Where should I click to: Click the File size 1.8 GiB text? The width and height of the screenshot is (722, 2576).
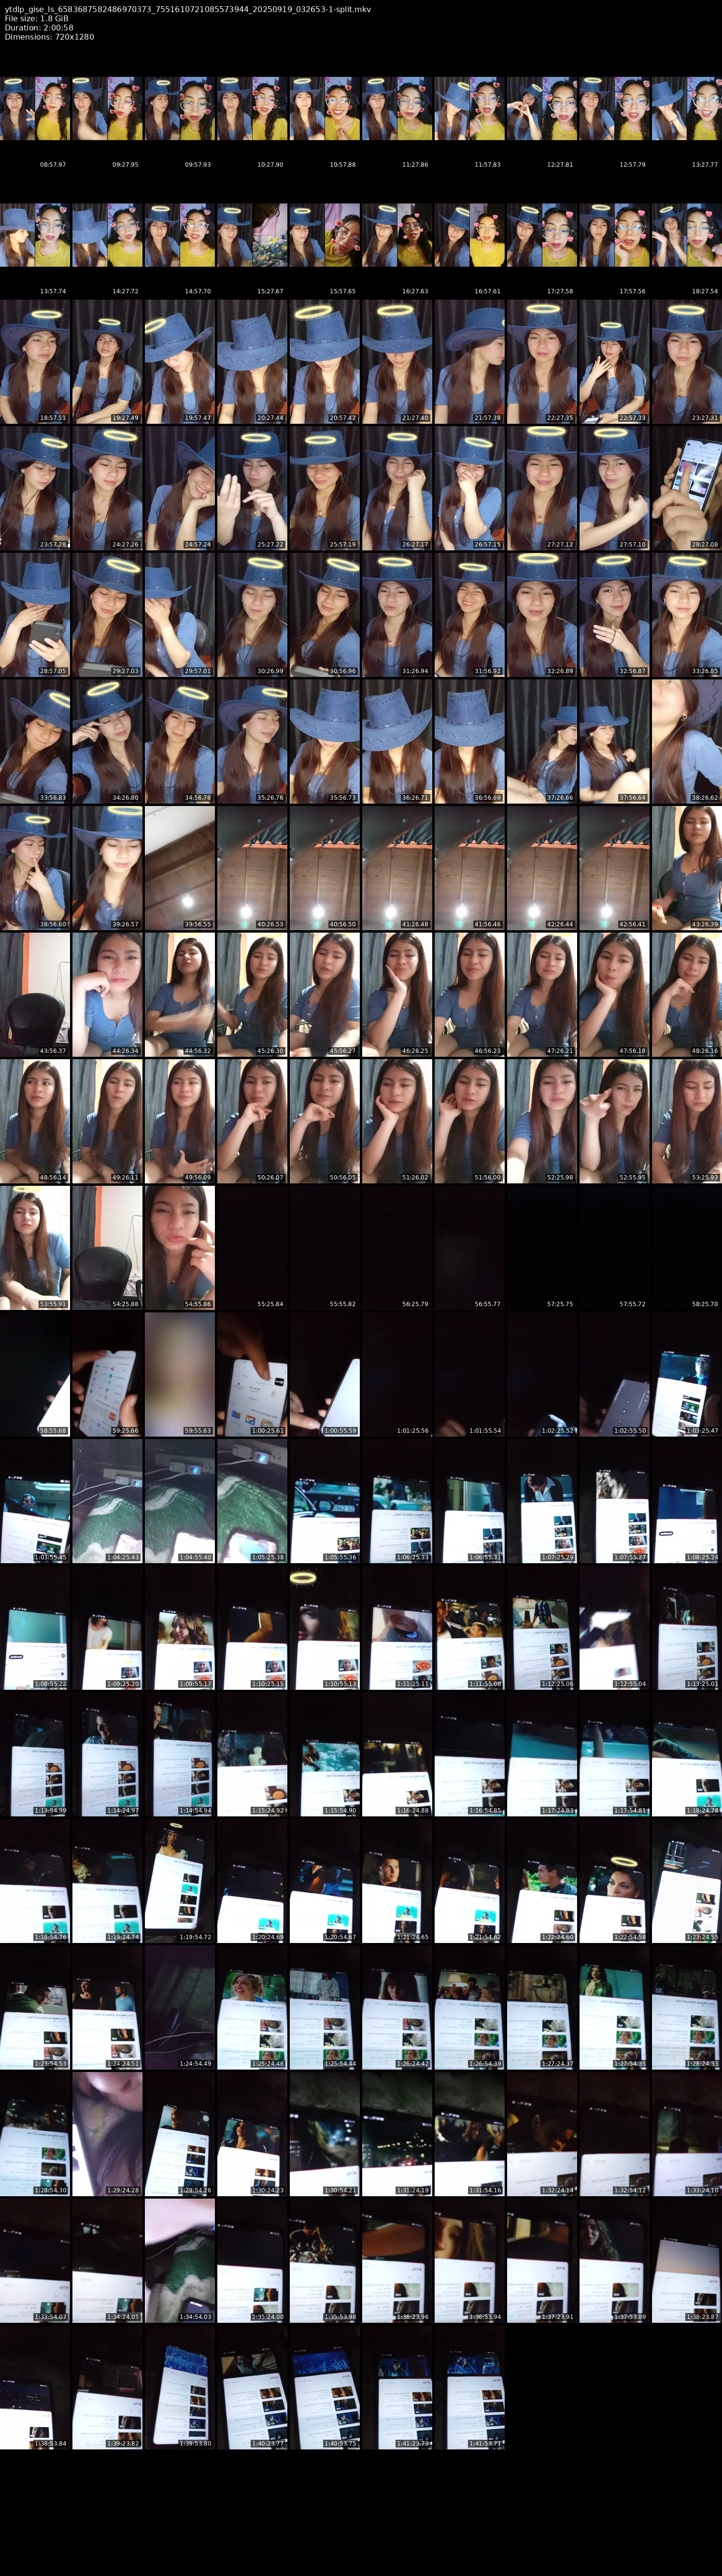[x=36, y=18]
